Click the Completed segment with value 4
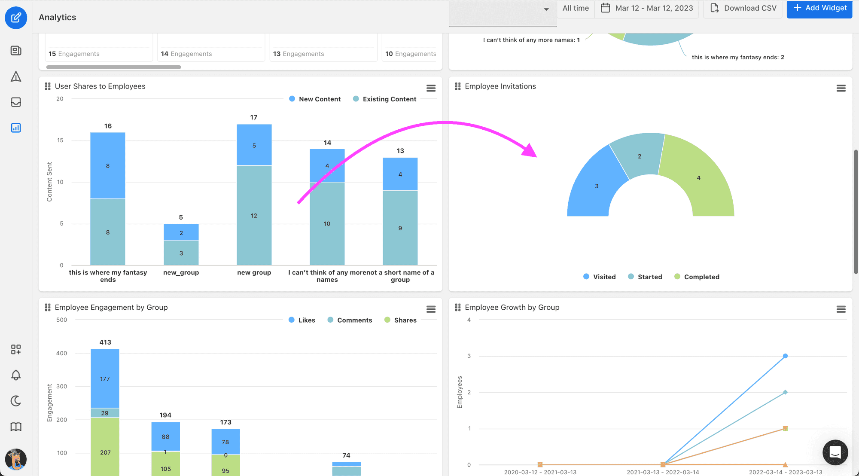859x476 pixels. 699,177
